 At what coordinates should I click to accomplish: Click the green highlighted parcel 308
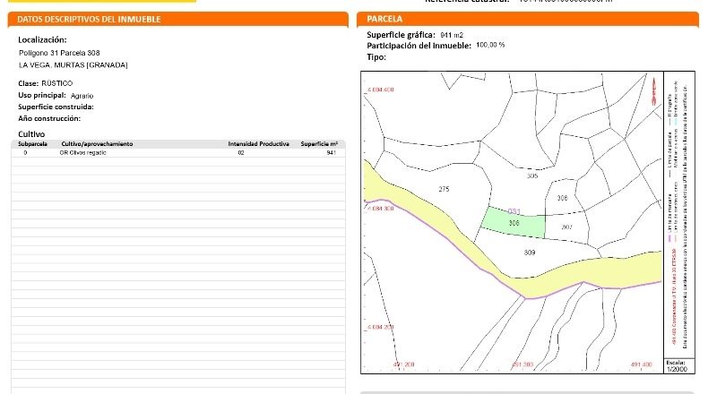point(514,222)
